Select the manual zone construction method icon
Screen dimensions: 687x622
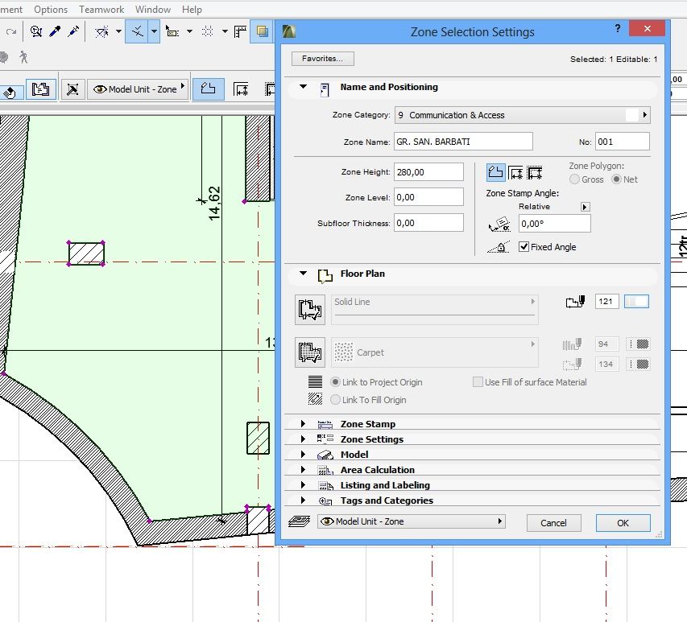tap(495, 172)
